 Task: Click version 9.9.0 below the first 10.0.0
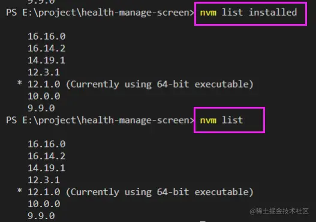click(x=41, y=108)
